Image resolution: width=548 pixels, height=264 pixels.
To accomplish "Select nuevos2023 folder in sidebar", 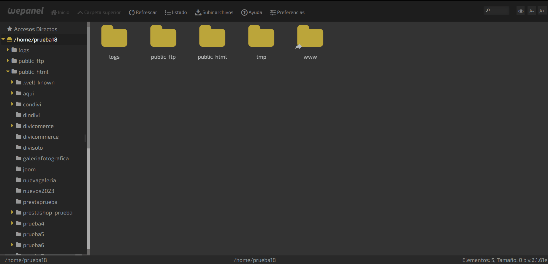I will tap(39, 191).
